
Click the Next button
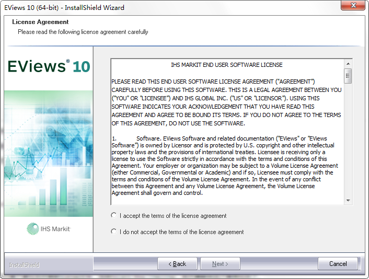(220, 264)
